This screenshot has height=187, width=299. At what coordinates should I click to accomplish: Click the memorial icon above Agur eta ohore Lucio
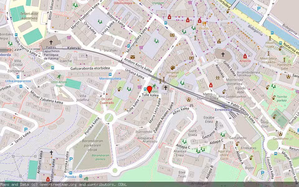coord(224,146)
